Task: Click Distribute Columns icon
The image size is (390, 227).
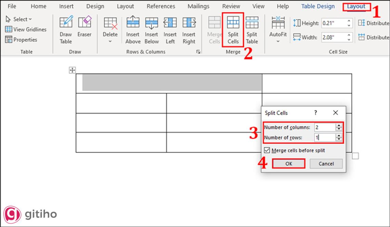Action: pyautogui.click(x=361, y=37)
